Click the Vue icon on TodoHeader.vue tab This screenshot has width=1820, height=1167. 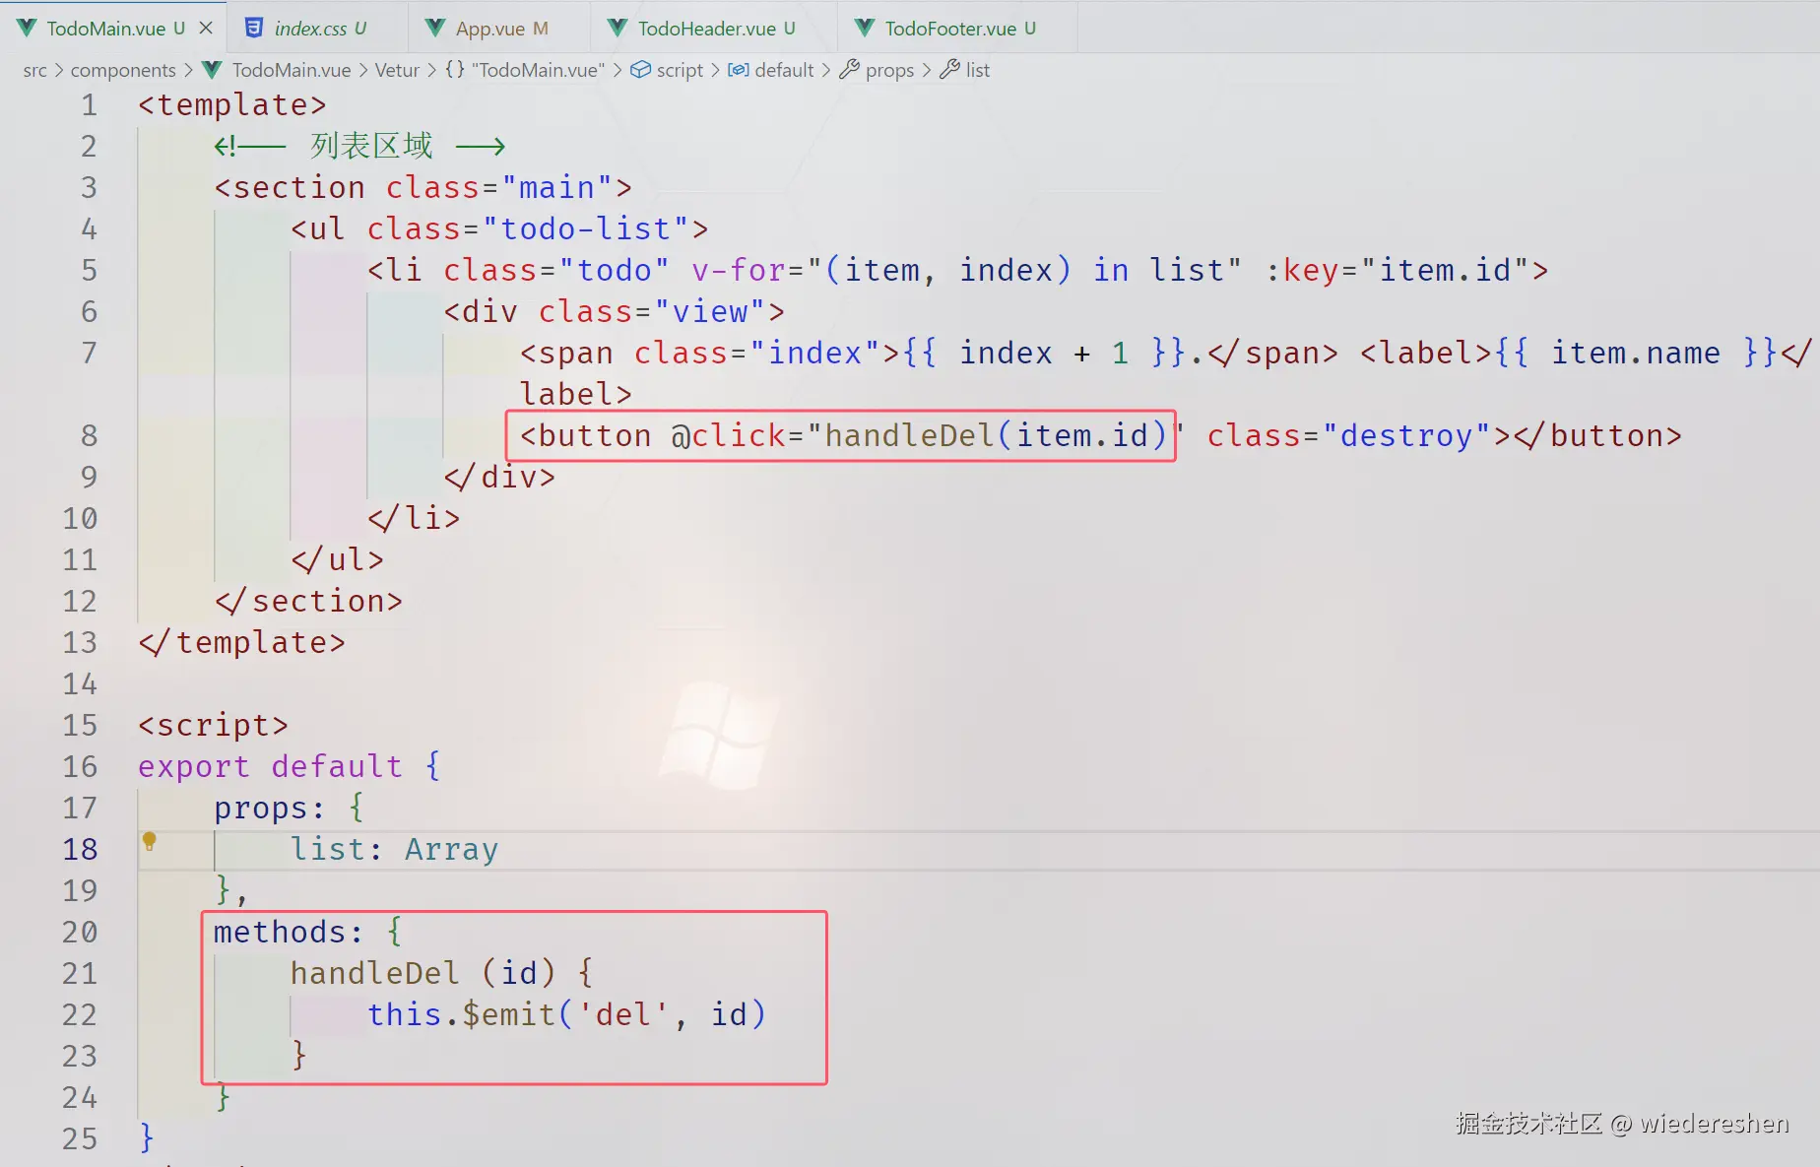click(x=617, y=28)
